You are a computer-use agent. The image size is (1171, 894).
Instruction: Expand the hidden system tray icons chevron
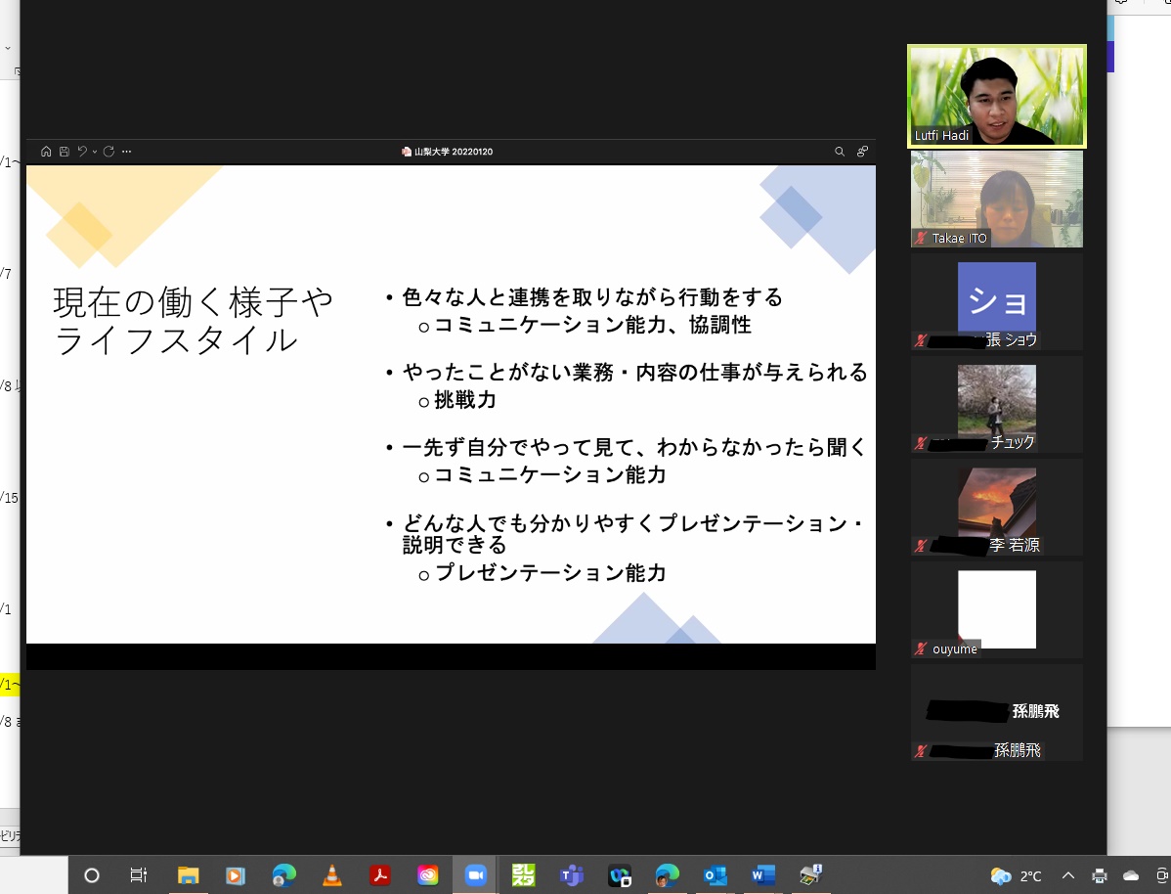coord(1067,875)
